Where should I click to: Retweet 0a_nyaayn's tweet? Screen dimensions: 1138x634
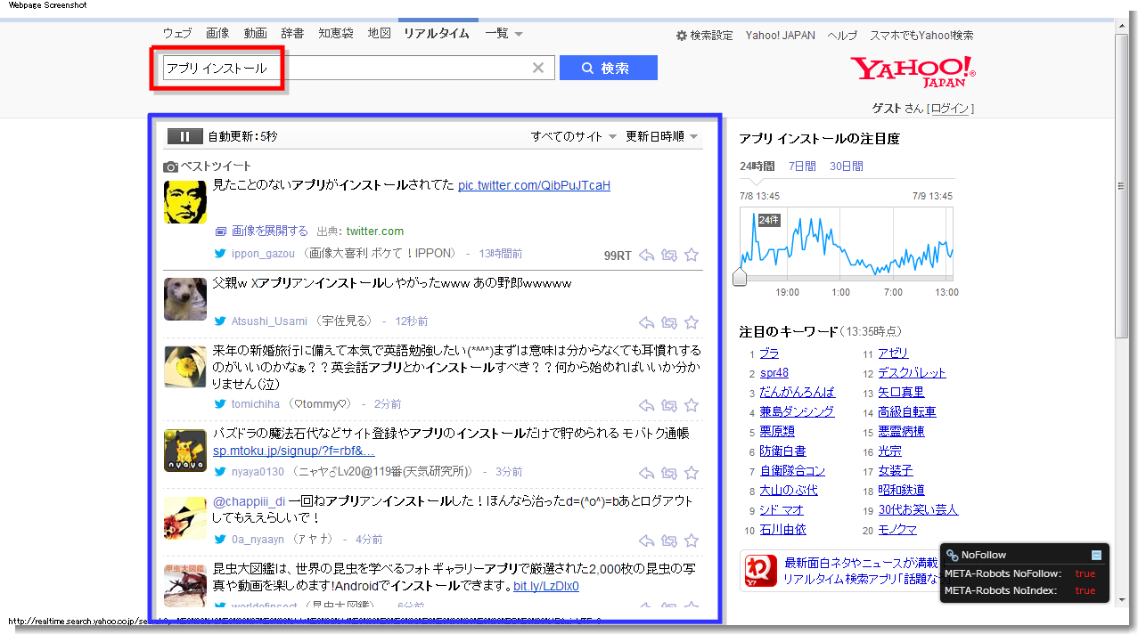pos(669,541)
